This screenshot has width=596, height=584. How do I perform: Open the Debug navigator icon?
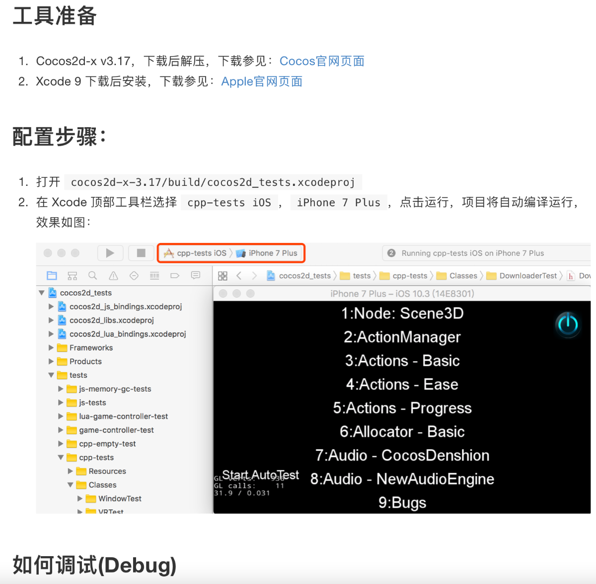[x=154, y=275]
